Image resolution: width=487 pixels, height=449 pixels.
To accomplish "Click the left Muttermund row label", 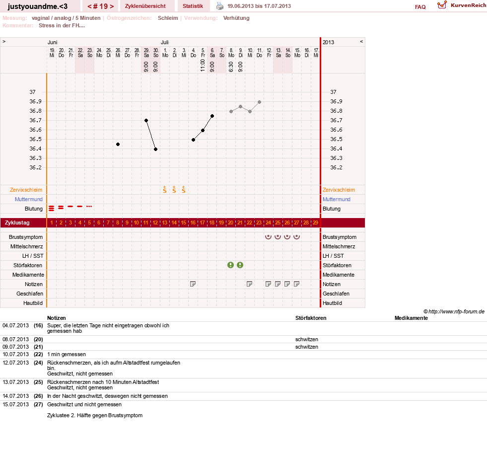I will 29,199.
